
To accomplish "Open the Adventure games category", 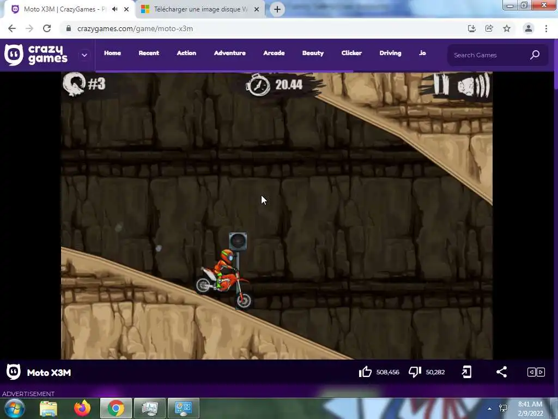I will [x=229, y=53].
